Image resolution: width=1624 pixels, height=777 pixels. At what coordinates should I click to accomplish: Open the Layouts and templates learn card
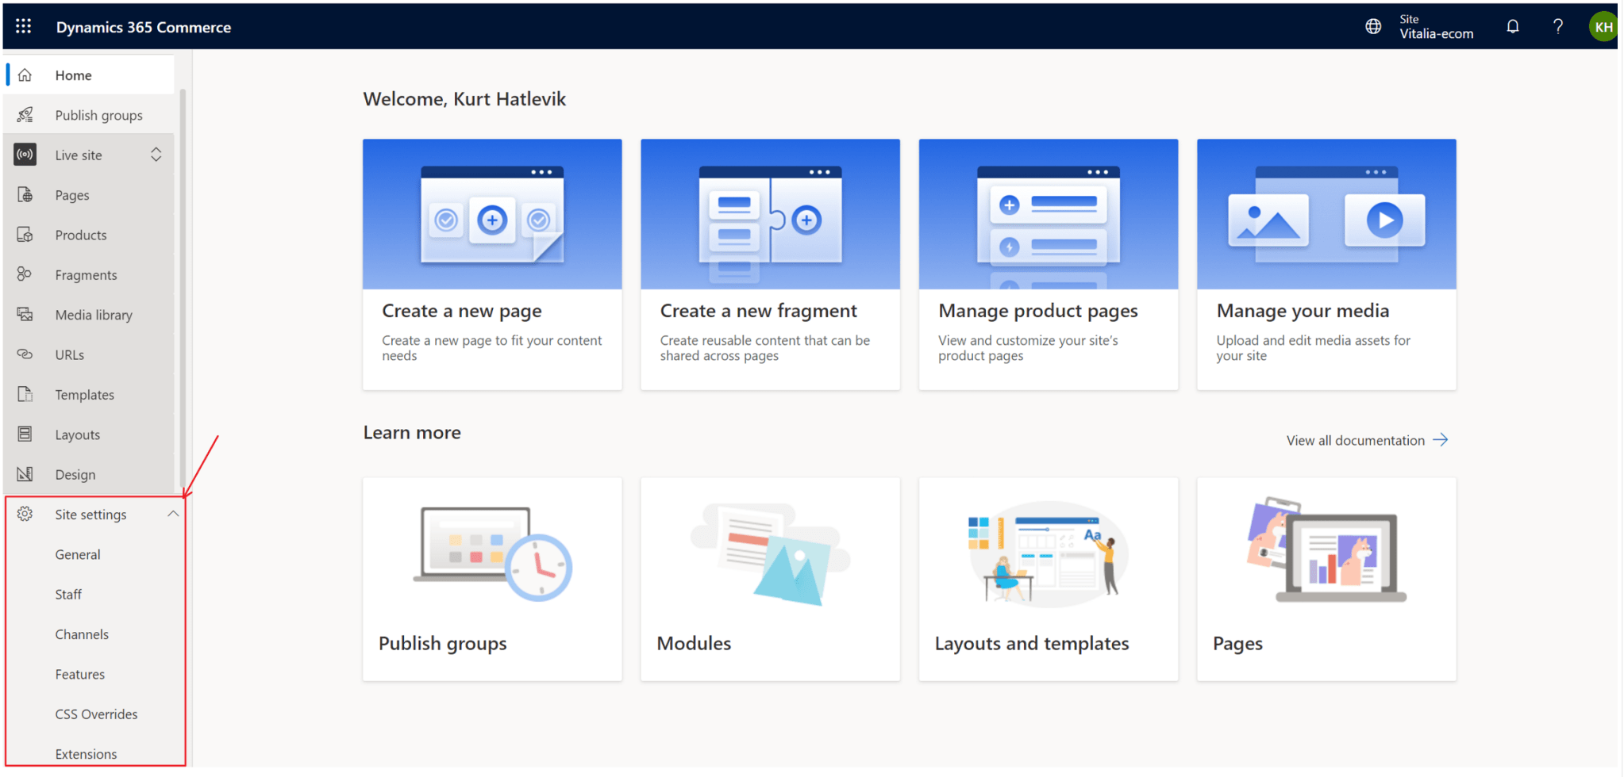tap(1048, 579)
